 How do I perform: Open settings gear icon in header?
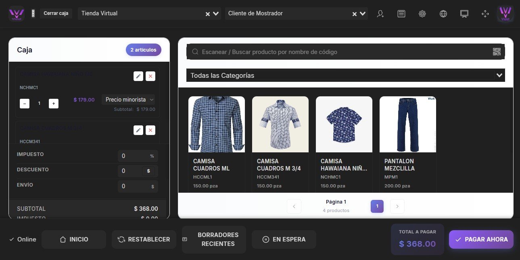tap(422, 14)
